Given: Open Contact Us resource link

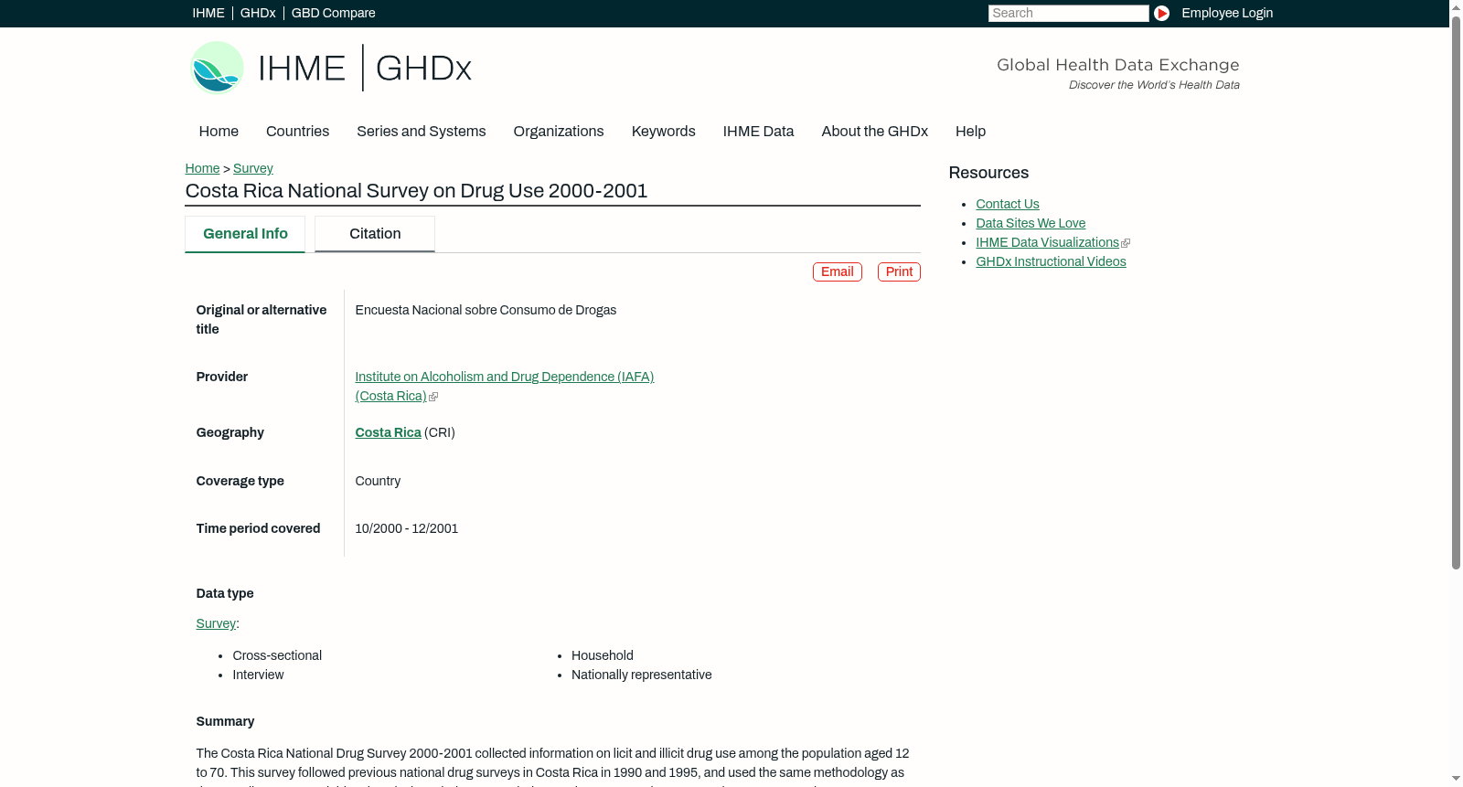Looking at the screenshot, I should point(1008,204).
